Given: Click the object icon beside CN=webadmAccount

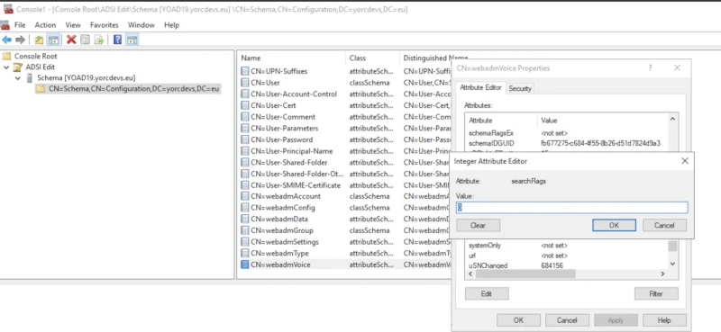Looking at the screenshot, I should click(244, 196).
